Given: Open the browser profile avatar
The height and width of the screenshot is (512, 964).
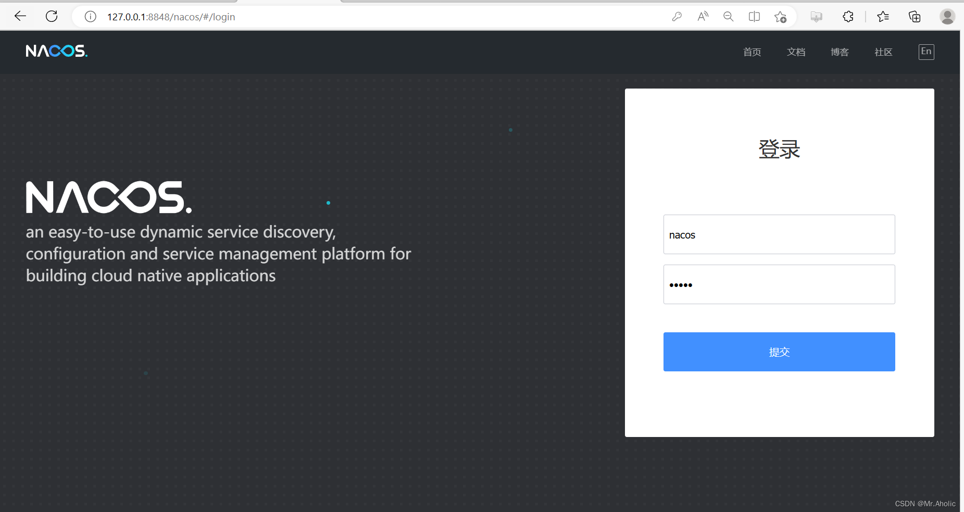Looking at the screenshot, I should pyautogui.click(x=947, y=17).
